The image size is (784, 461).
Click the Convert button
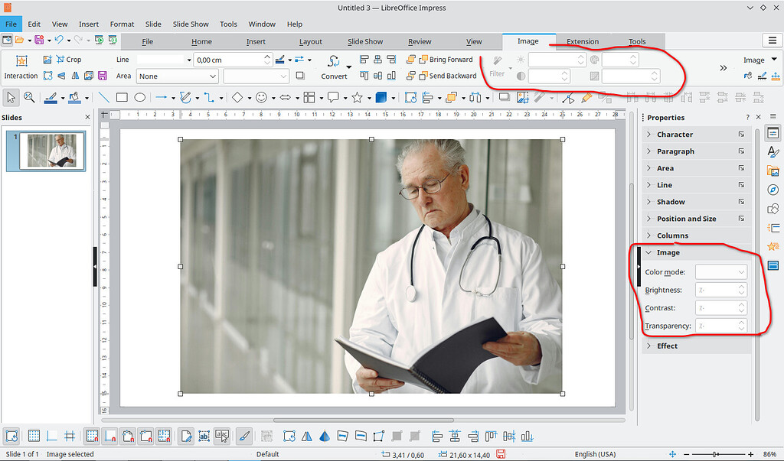(334, 67)
